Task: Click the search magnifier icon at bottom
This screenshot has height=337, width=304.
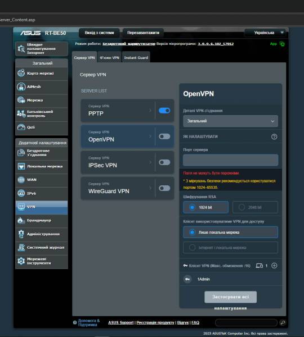Action: click(x=283, y=322)
